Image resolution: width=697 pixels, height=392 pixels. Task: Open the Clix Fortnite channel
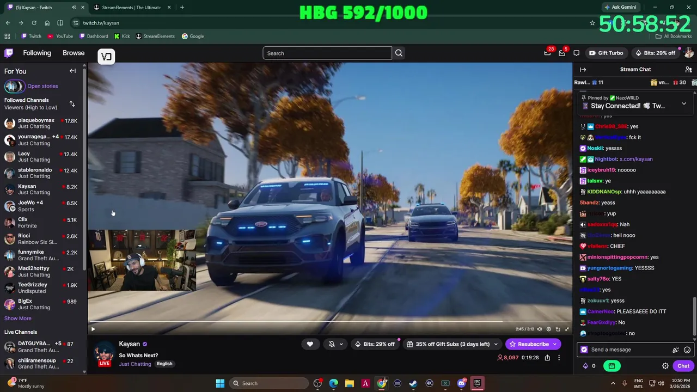[42, 223]
